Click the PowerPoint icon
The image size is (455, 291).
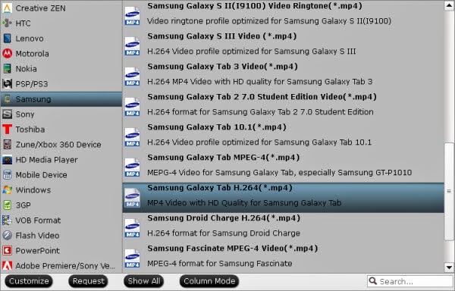(7, 250)
